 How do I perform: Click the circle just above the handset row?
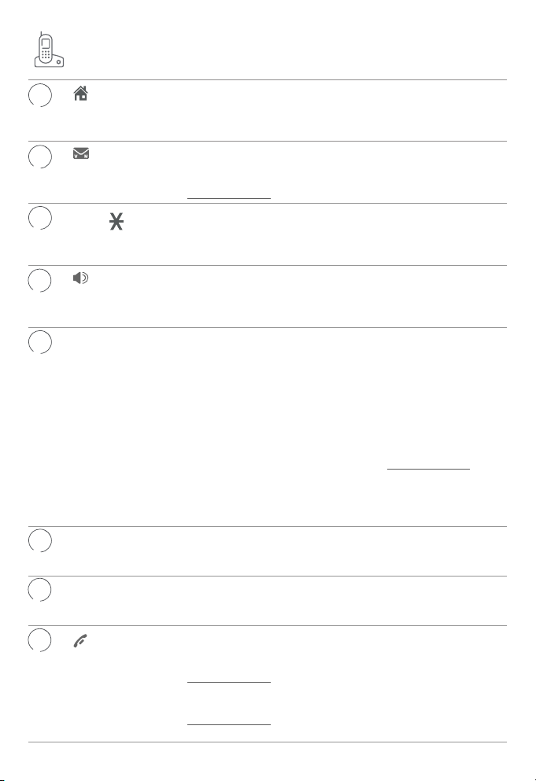(x=40, y=590)
